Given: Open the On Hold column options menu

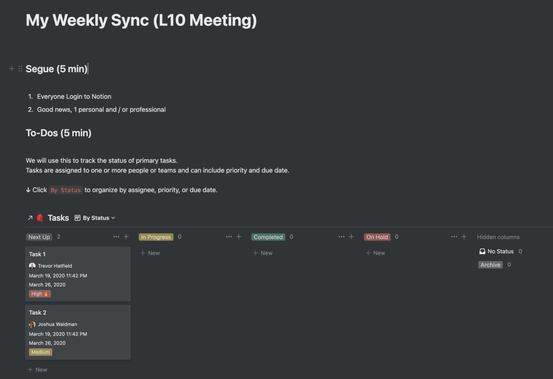Looking at the screenshot, I should [x=454, y=237].
